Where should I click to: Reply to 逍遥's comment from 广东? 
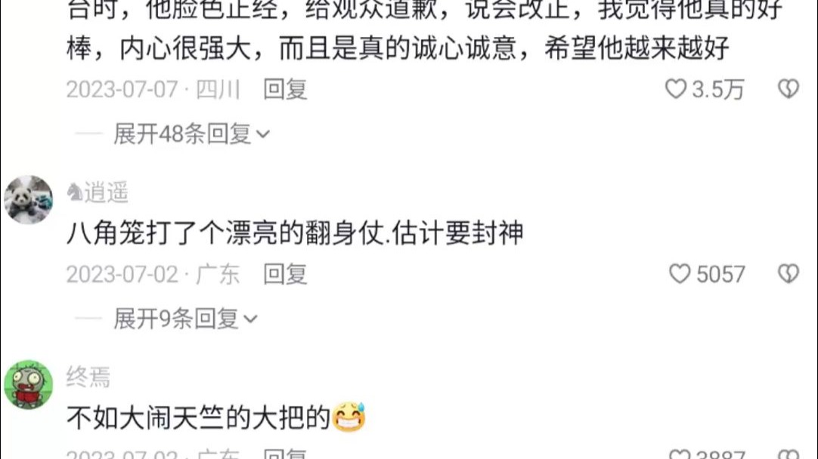click(x=285, y=274)
